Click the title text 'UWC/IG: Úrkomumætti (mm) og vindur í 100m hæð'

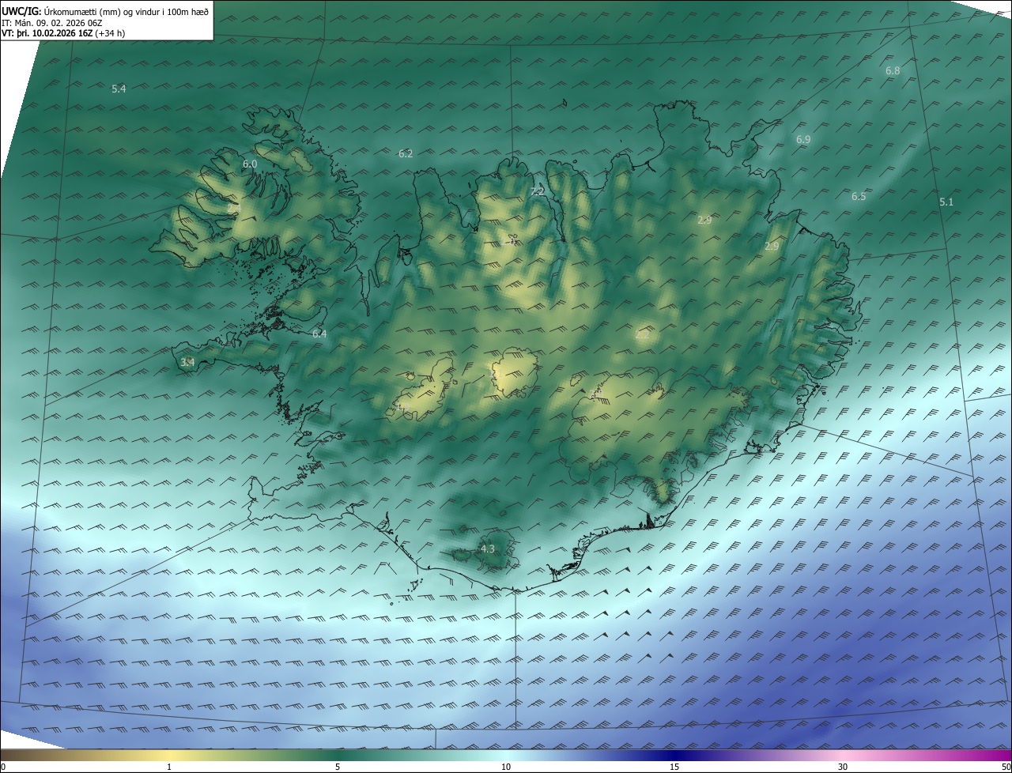(x=105, y=11)
